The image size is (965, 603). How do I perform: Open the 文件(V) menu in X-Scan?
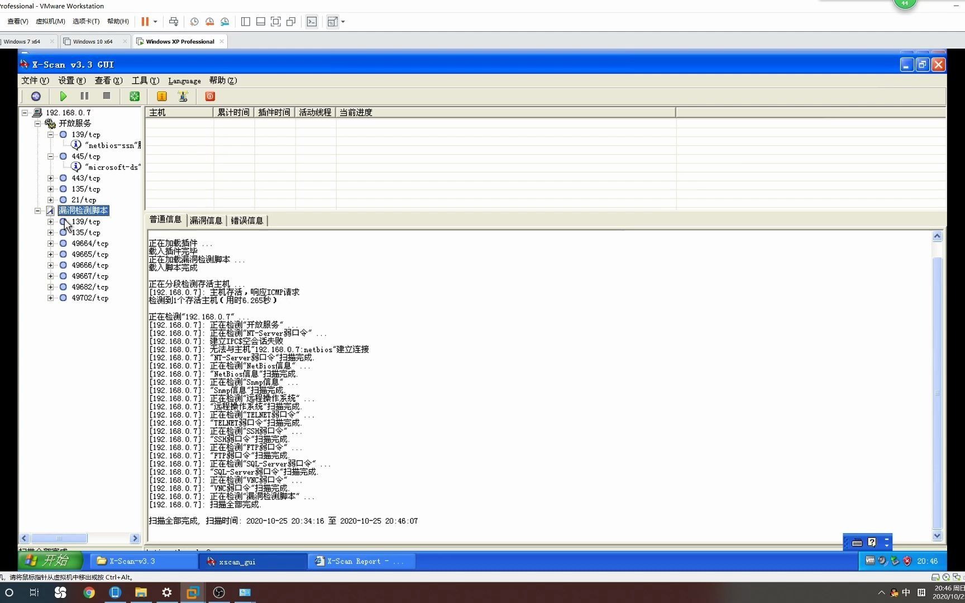35,80
